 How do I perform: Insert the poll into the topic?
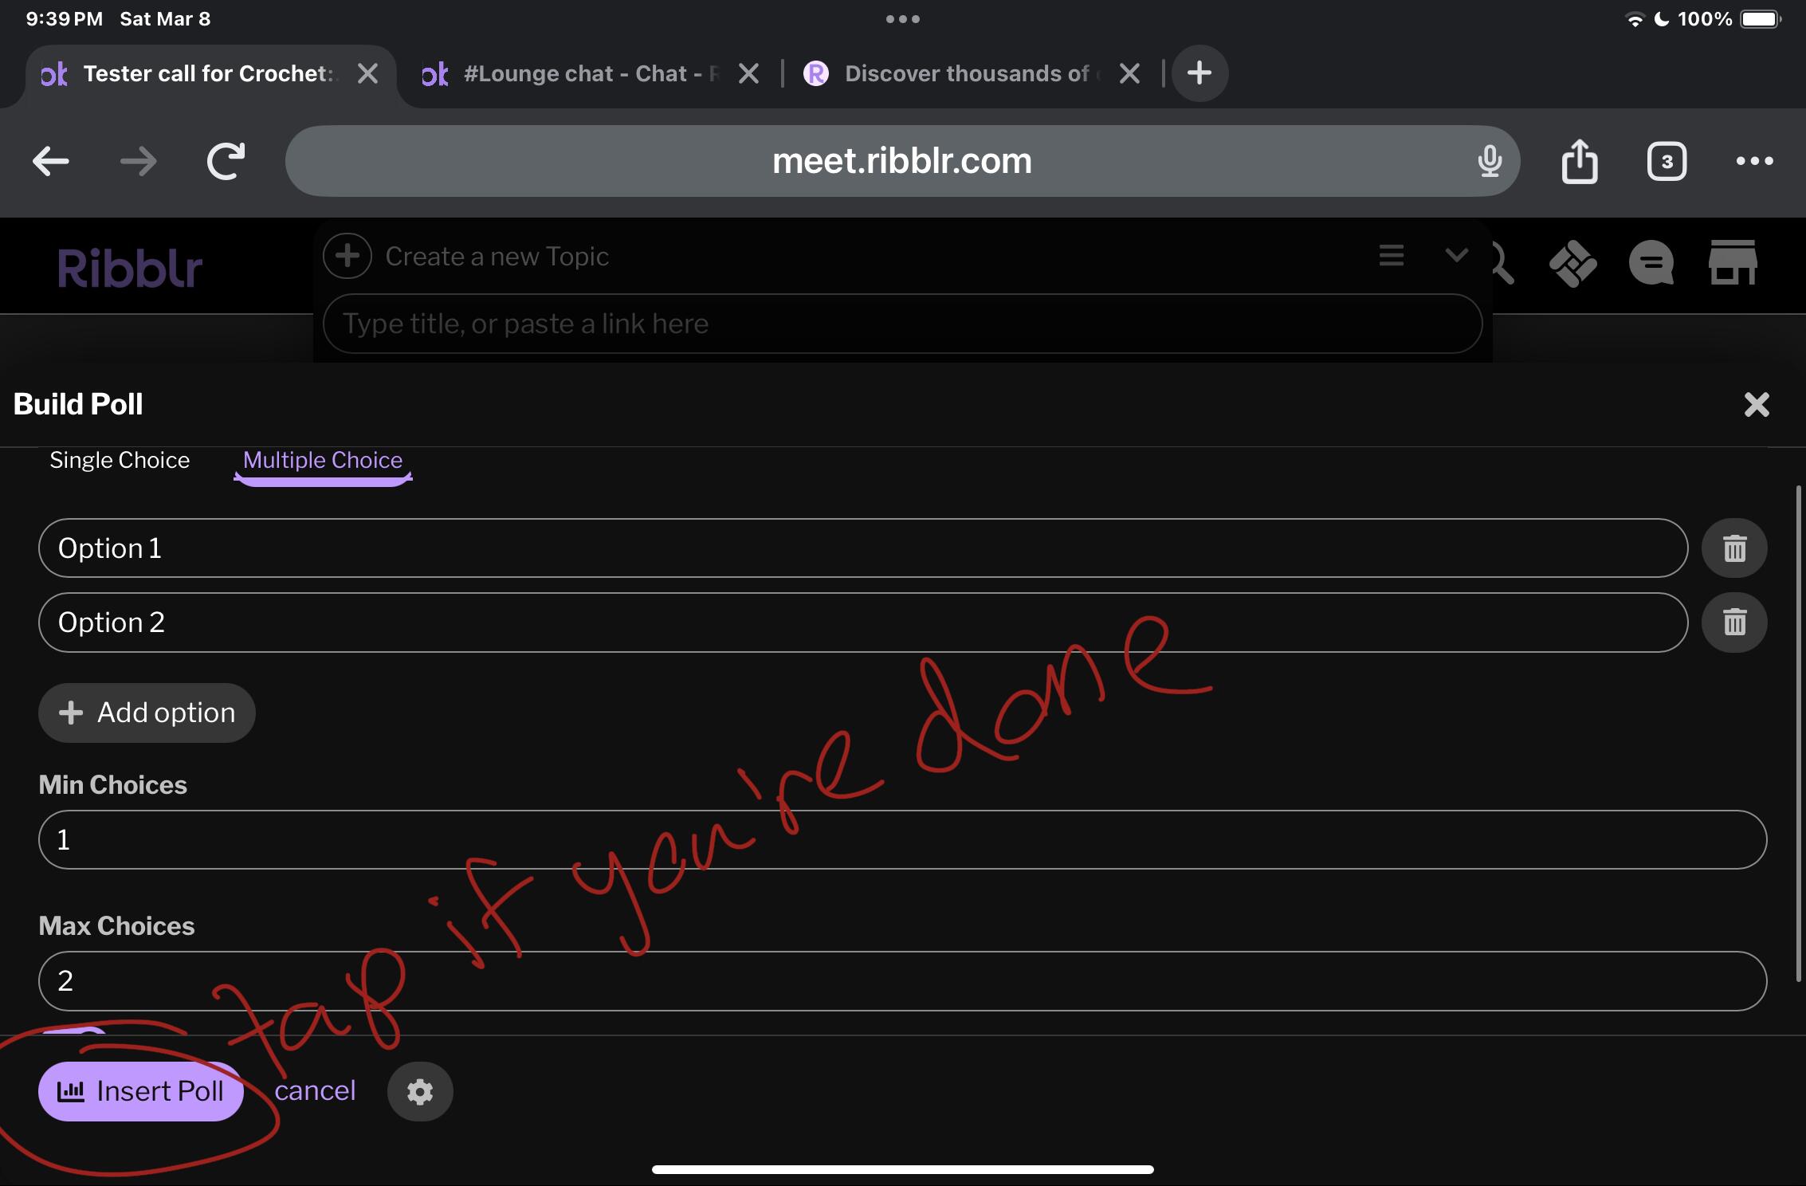[x=141, y=1091]
